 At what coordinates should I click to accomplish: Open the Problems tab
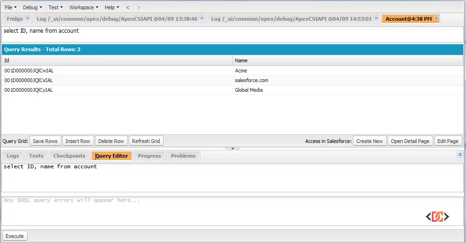[183, 156]
